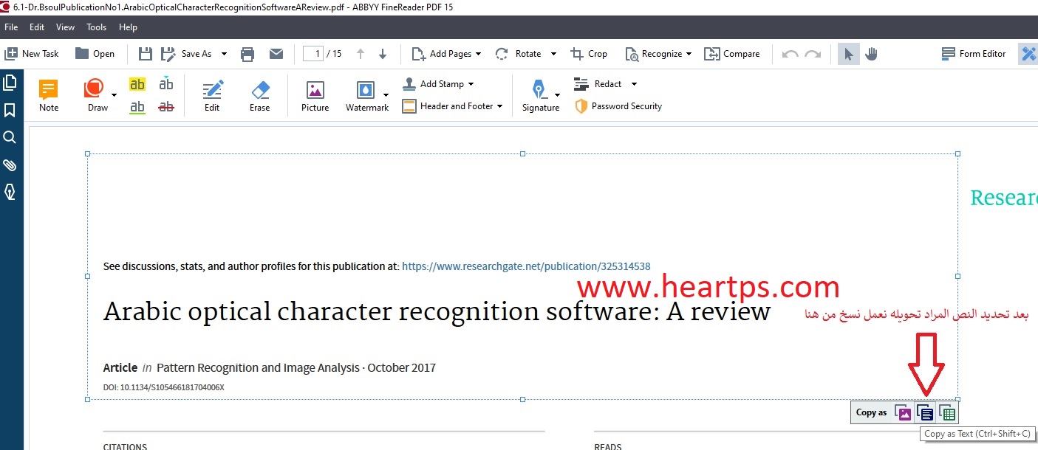The width and height of the screenshot is (1038, 450).
Task: Toggle the hand pan tool
Action: 871,54
